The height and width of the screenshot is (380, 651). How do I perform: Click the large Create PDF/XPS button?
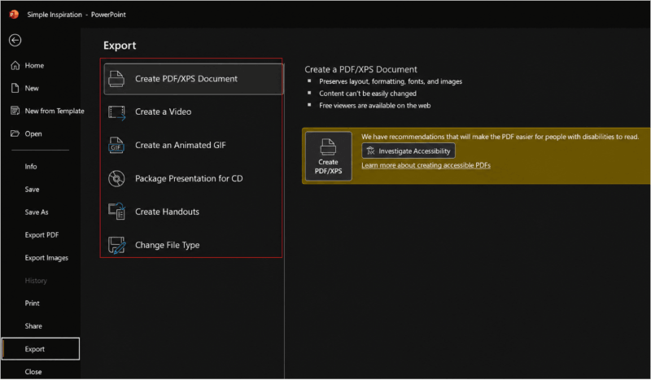click(x=329, y=156)
